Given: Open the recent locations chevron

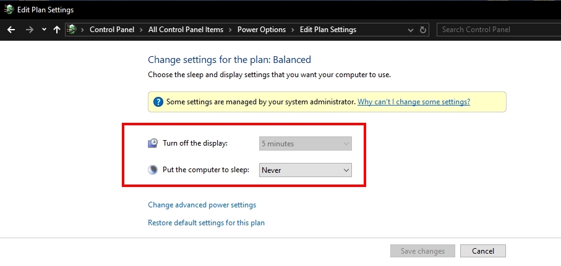Looking at the screenshot, I should click(x=44, y=30).
